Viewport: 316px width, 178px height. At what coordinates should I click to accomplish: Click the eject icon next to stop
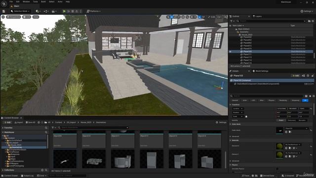click(77, 11)
